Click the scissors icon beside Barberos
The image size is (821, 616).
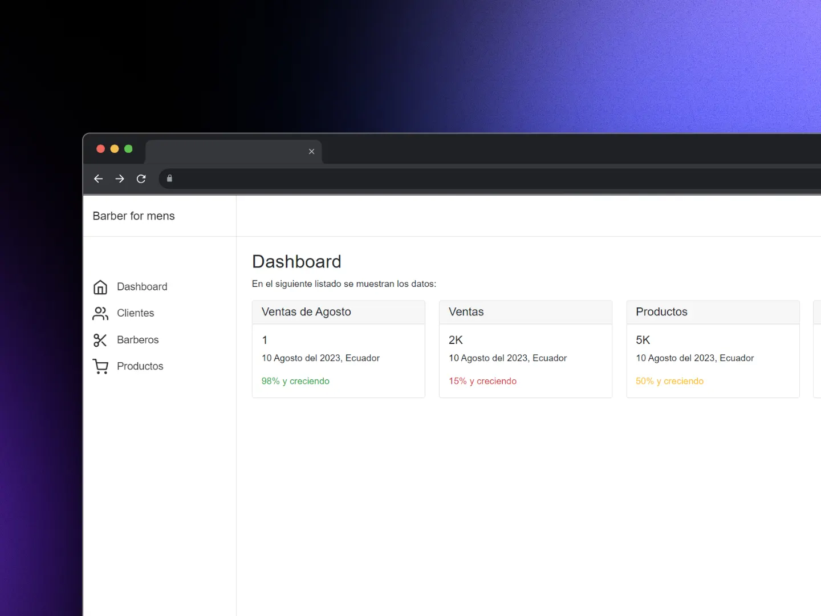[x=100, y=340]
